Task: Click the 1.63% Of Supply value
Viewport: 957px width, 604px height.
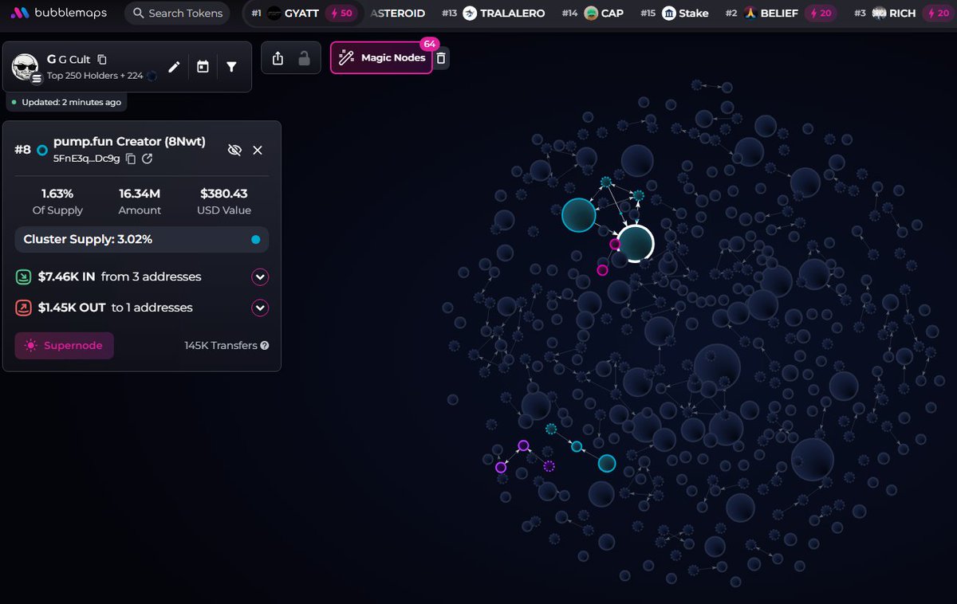Action: (x=57, y=194)
